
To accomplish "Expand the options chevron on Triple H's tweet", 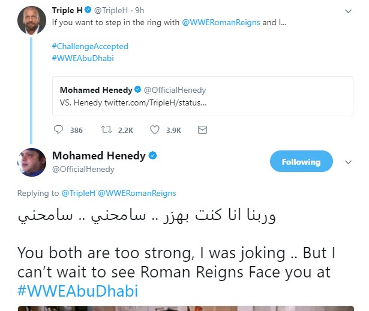I will click(x=348, y=11).
